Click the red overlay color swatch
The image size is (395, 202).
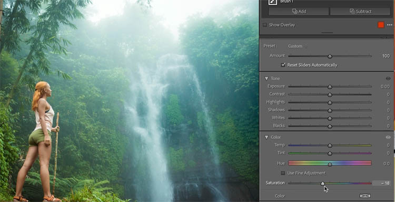pos(381,25)
